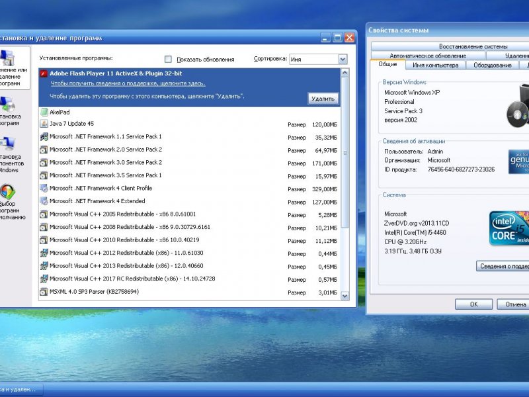Click the Visual C++ 2005 Redistributable icon

point(44,214)
